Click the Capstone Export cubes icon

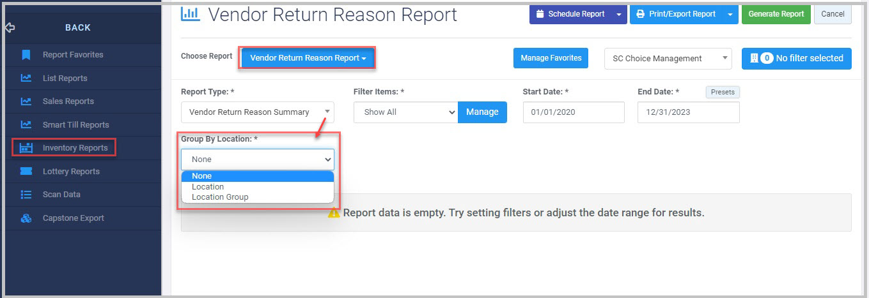coord(26,218)
